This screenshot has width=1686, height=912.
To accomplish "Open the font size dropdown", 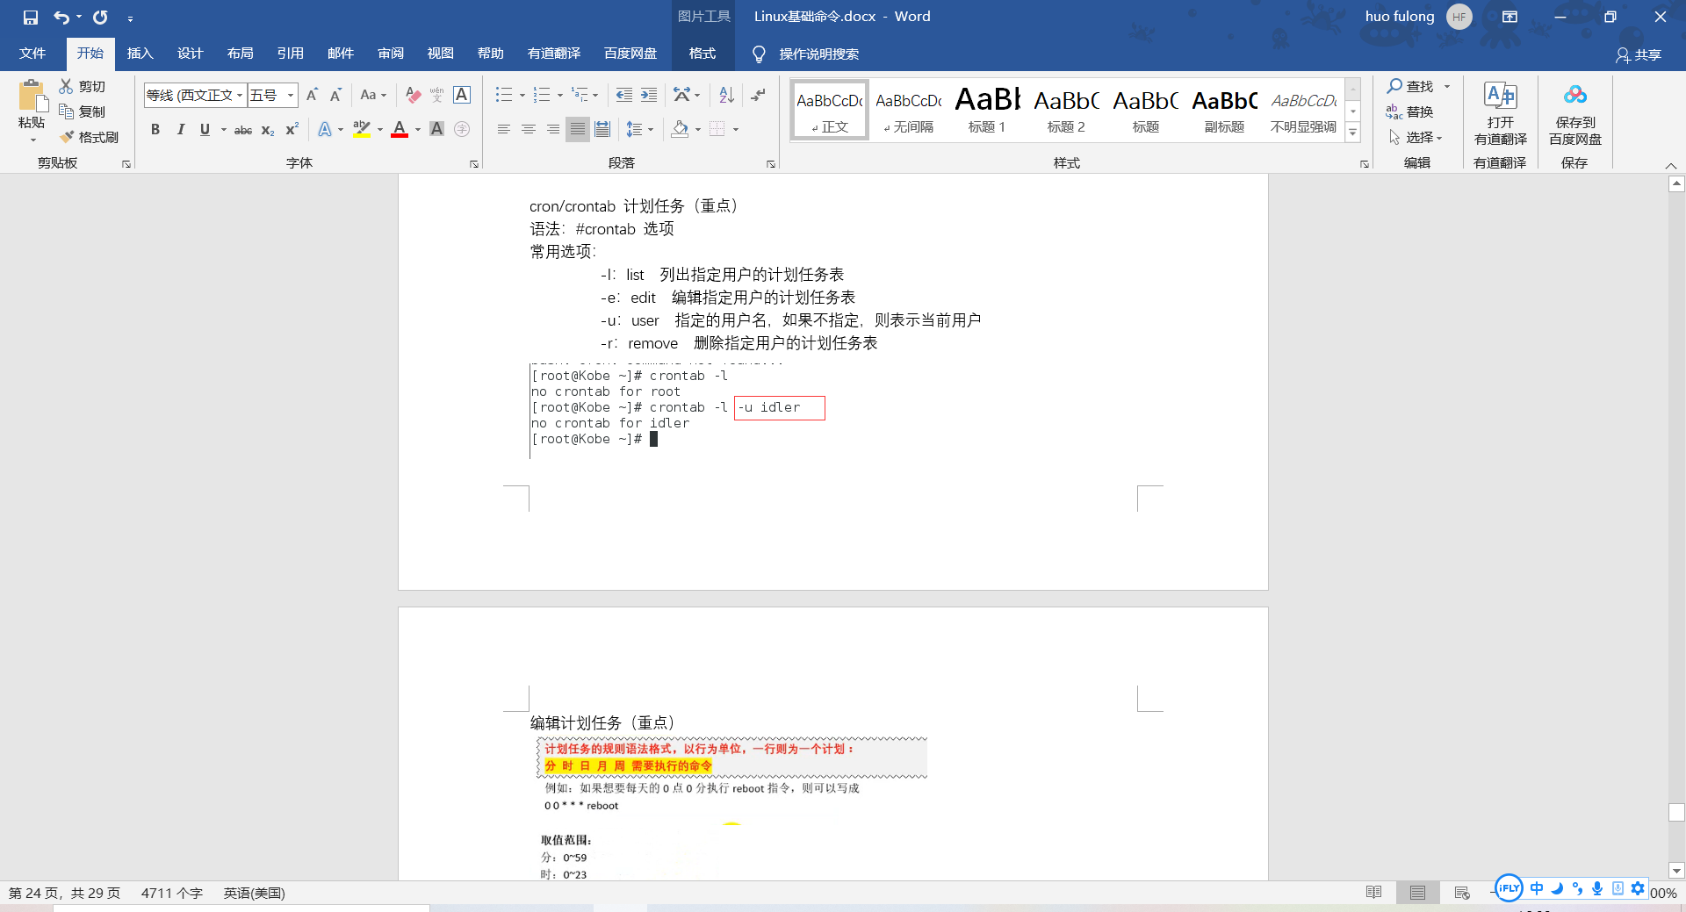I will point(290,95).
